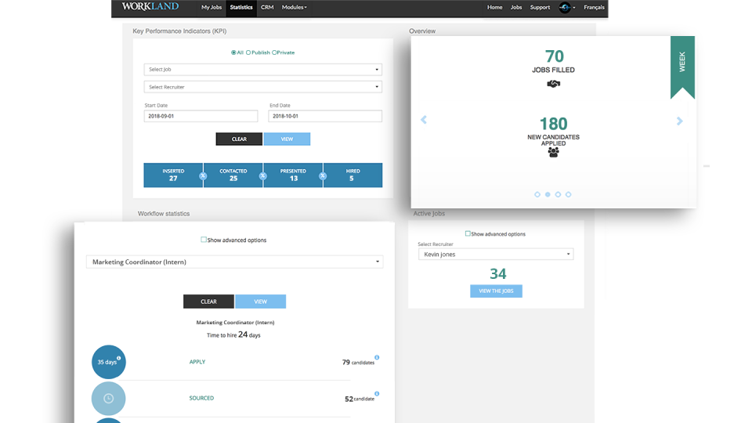
Task: Select the Publish radio option
Action: point(248,52)
